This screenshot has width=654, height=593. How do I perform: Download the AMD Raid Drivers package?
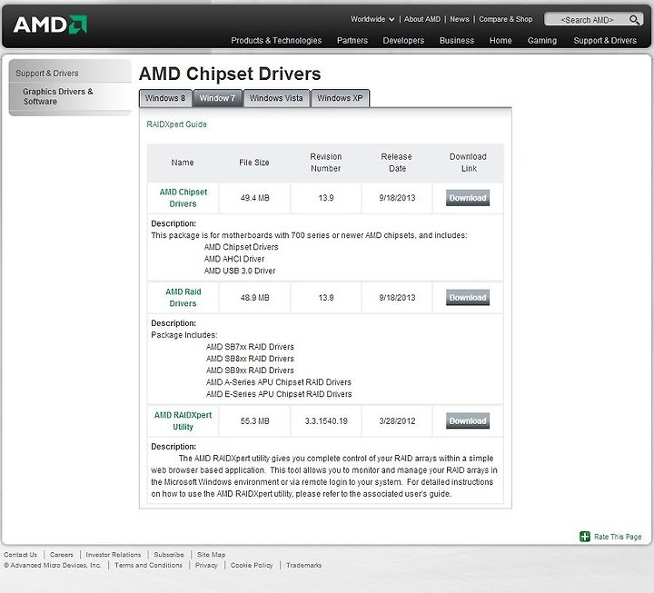coord(468,297)
